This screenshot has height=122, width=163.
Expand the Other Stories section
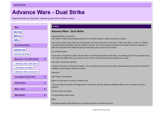[x=29, y=95]
